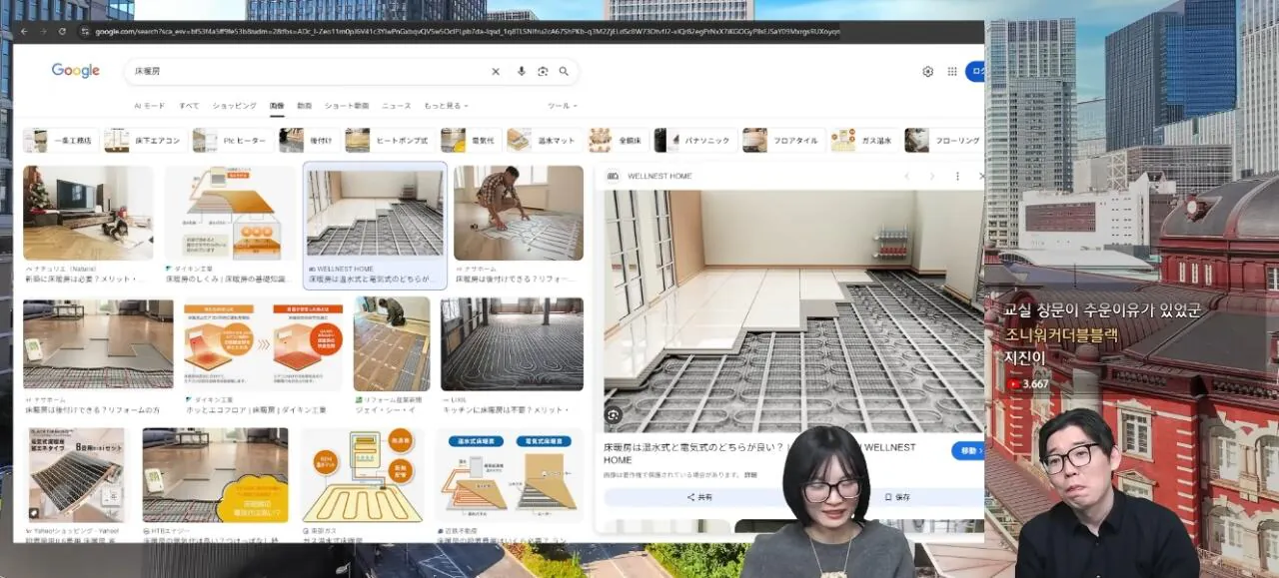Open the Google apps grid icon
Image resolution: width=1279 pixels, height=578 pixels.
(952, 72)
